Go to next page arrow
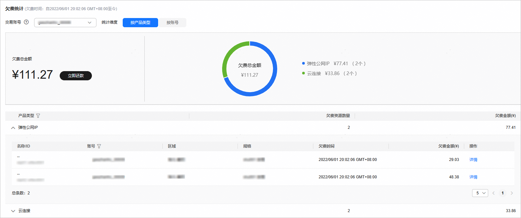This screenshot has height=218, width=521. [511, 193]
